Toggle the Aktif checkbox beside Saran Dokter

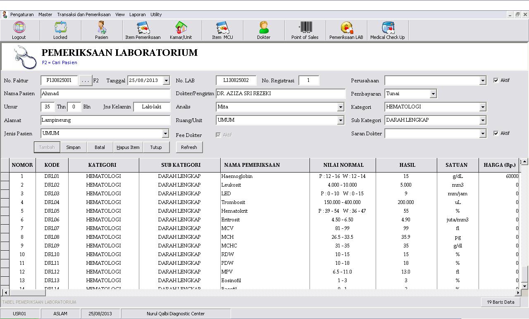(x=496, y=133)
